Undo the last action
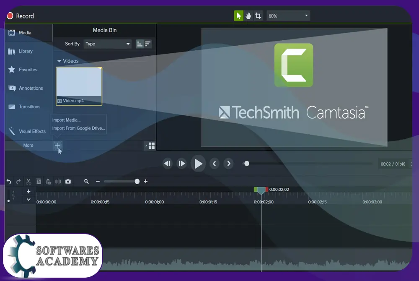This screenshot has width=419, height=281. [x=9, y=182]
